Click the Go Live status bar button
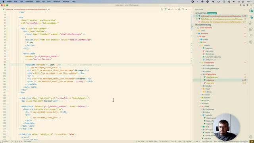Viewport: 254px width, 143px height. click(187, 141)
